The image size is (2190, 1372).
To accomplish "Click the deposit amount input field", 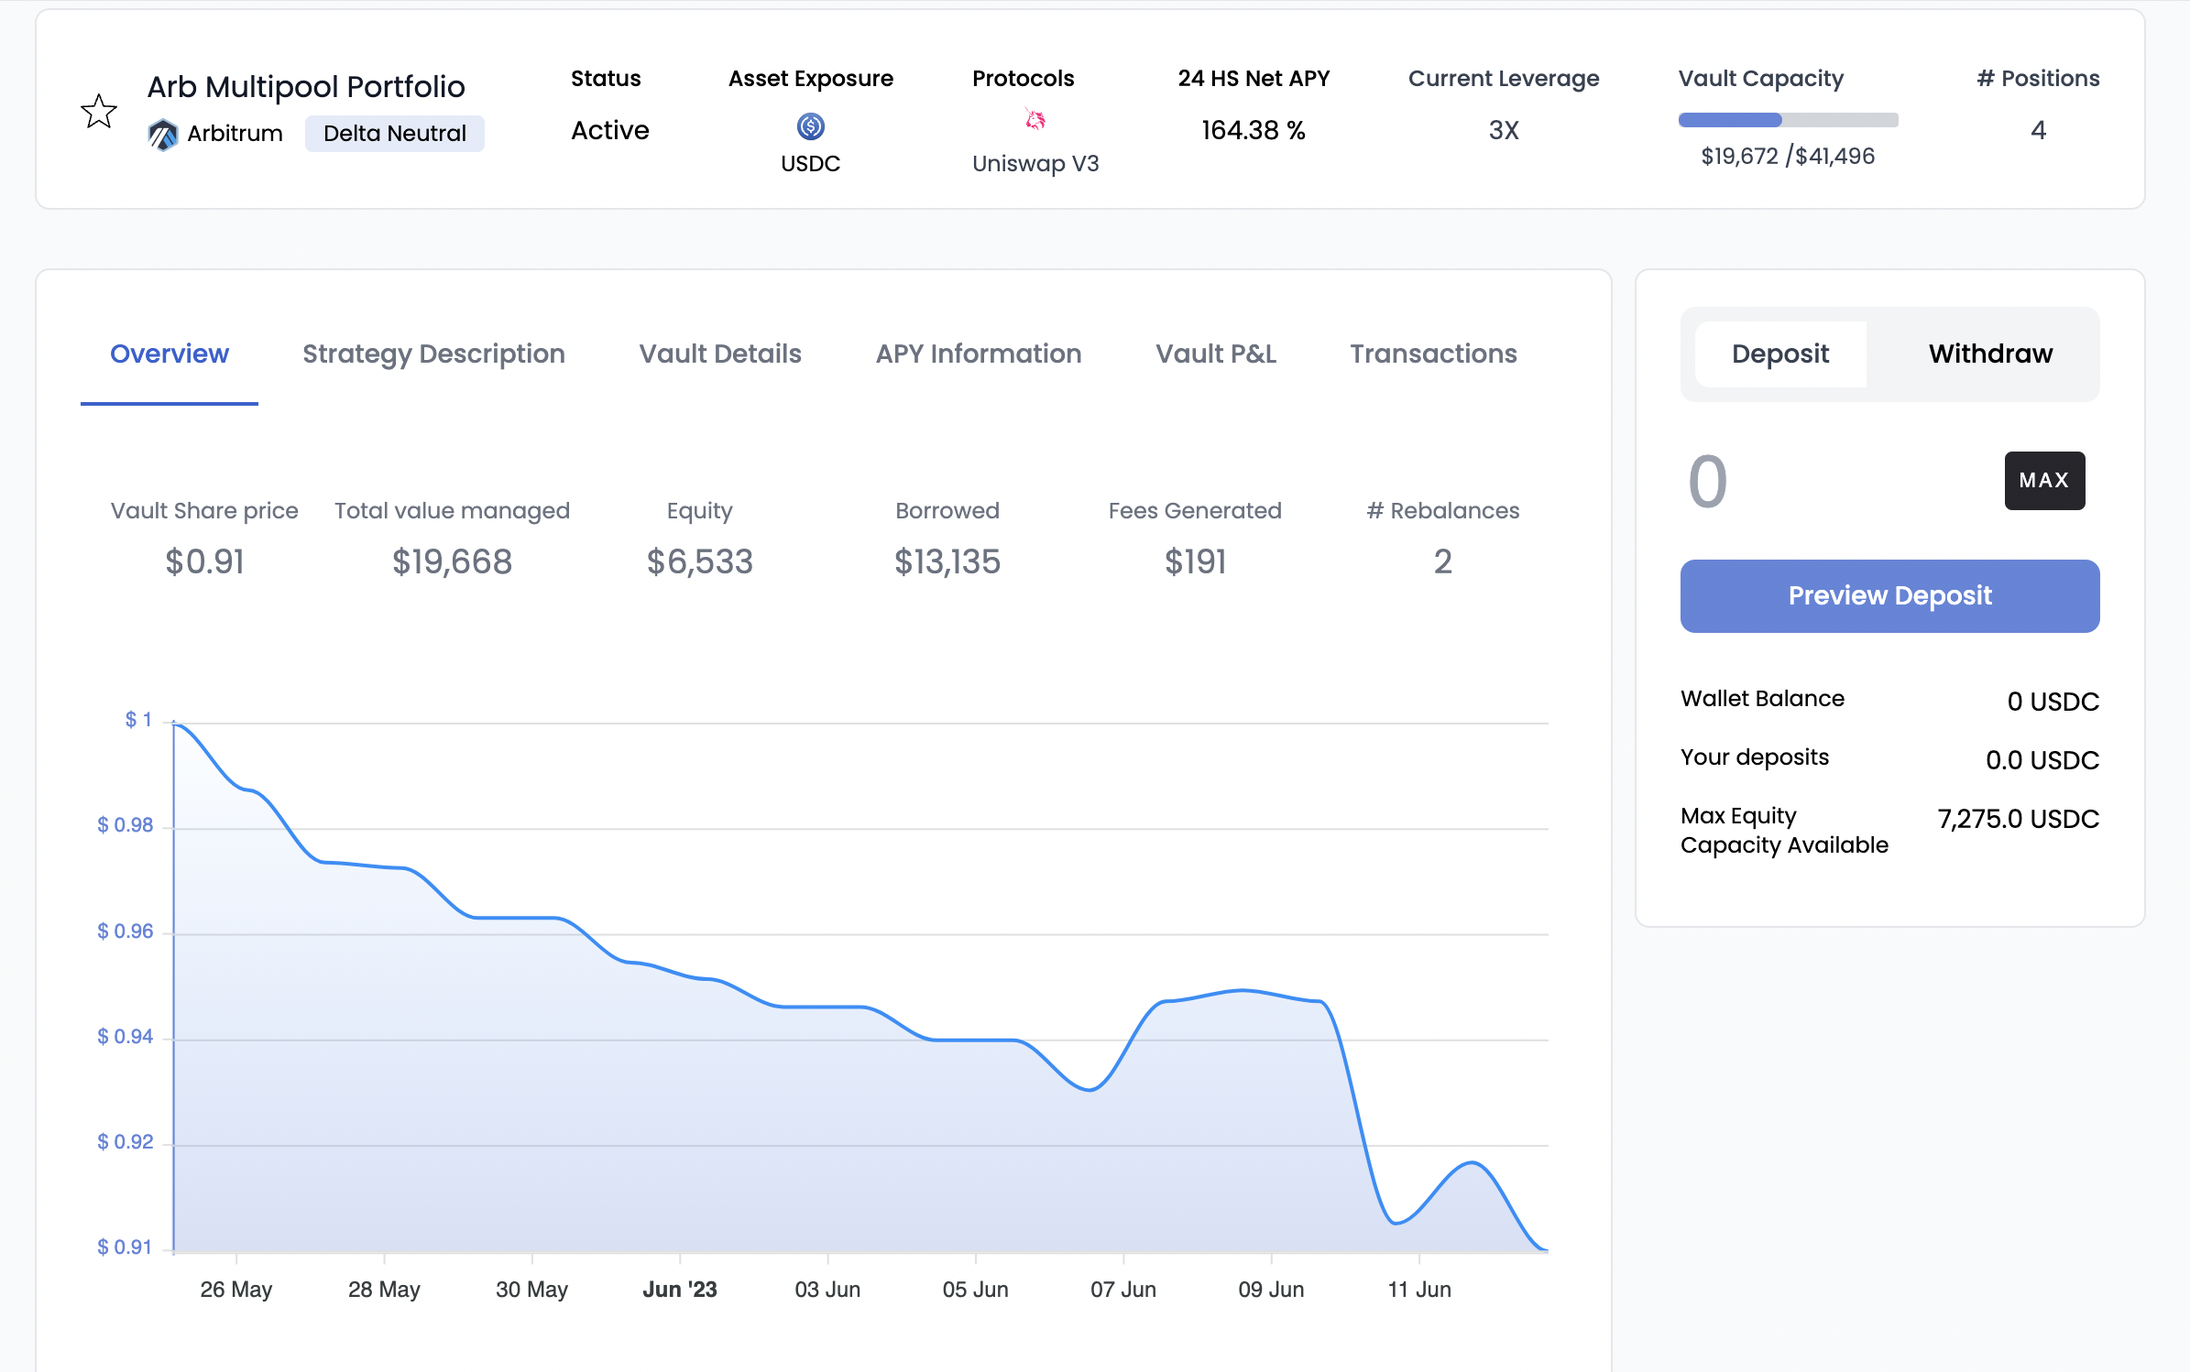I will click(x=1823, y=482).
